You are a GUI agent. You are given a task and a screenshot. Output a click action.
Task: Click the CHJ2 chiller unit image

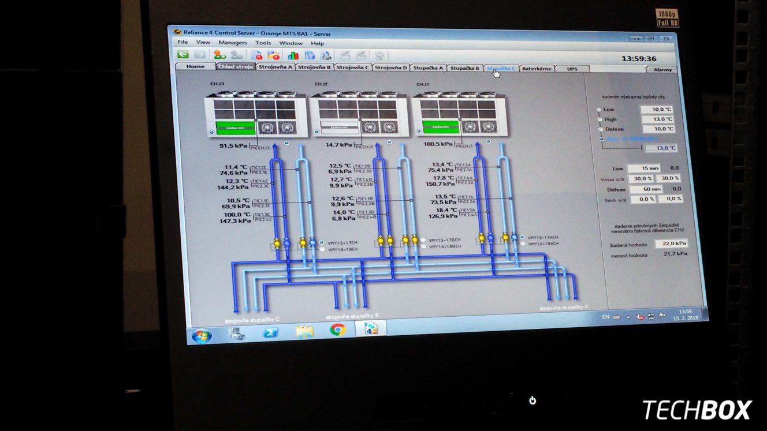pyautogui.click(x=360, y=114)
